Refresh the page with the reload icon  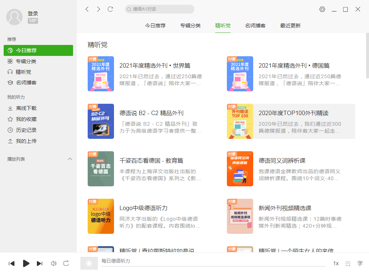click(x=110, y=9)
